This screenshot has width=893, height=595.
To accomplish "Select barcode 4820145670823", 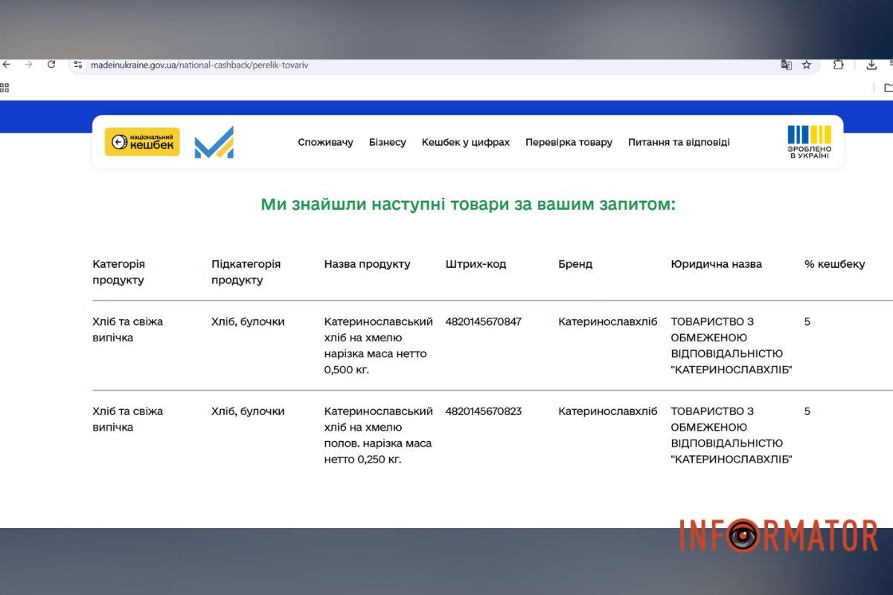I will tap(484, 411).
